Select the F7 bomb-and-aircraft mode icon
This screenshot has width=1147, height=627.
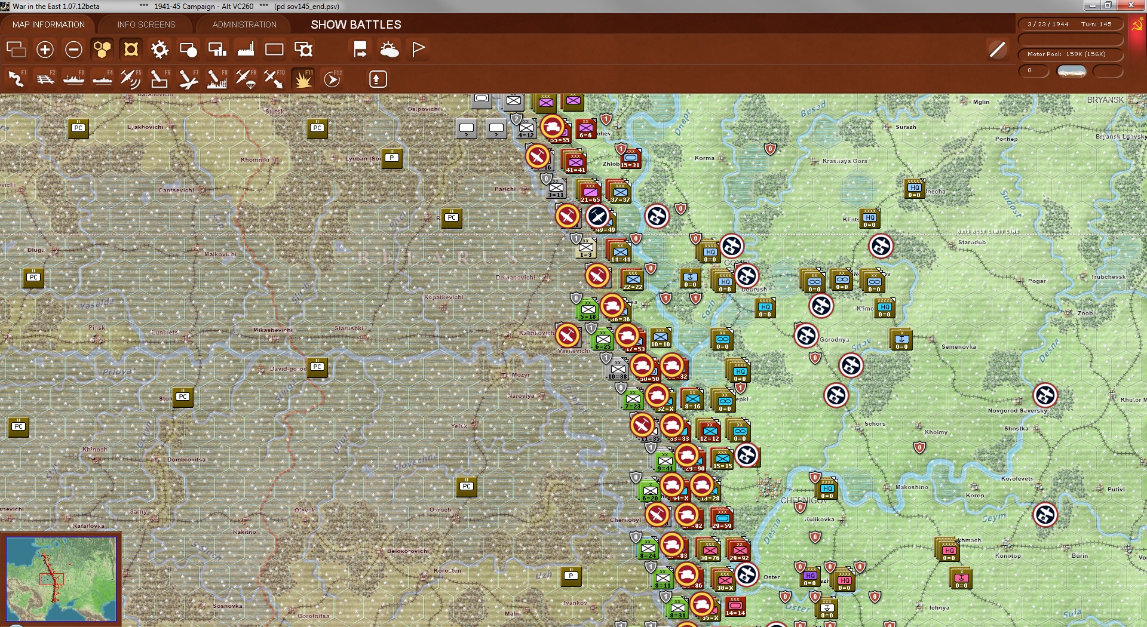click(x=188, y=79)
